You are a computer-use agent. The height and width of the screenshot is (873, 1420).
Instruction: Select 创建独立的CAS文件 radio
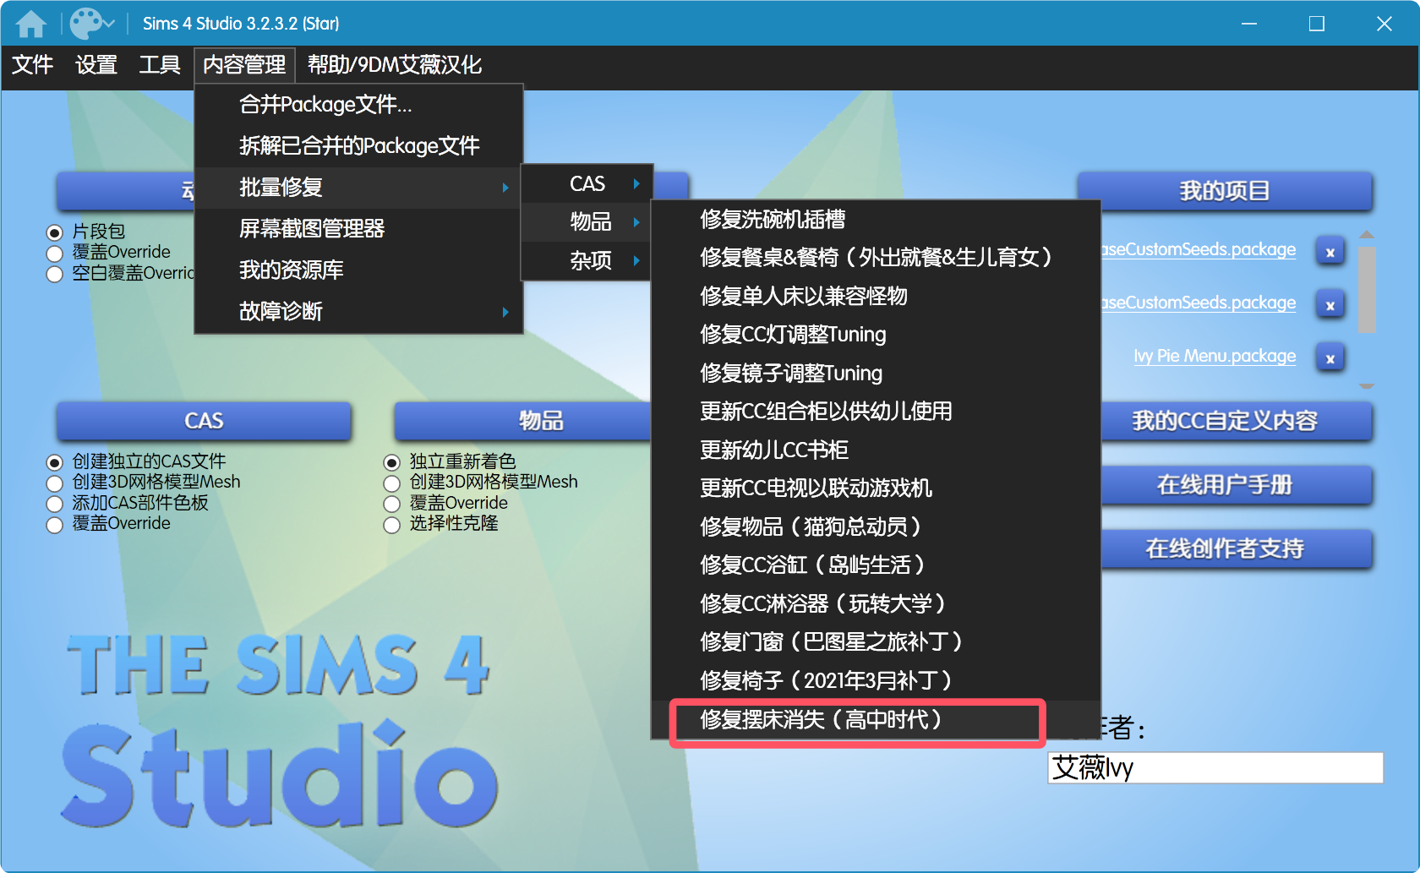tap(55, 462)
